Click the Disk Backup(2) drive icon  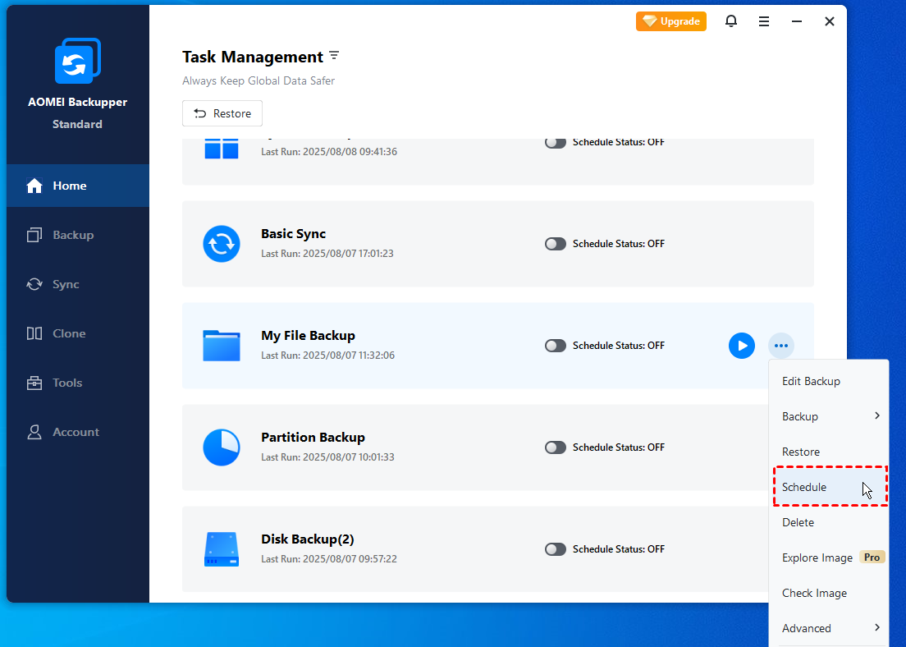click(x=222, y=549)
